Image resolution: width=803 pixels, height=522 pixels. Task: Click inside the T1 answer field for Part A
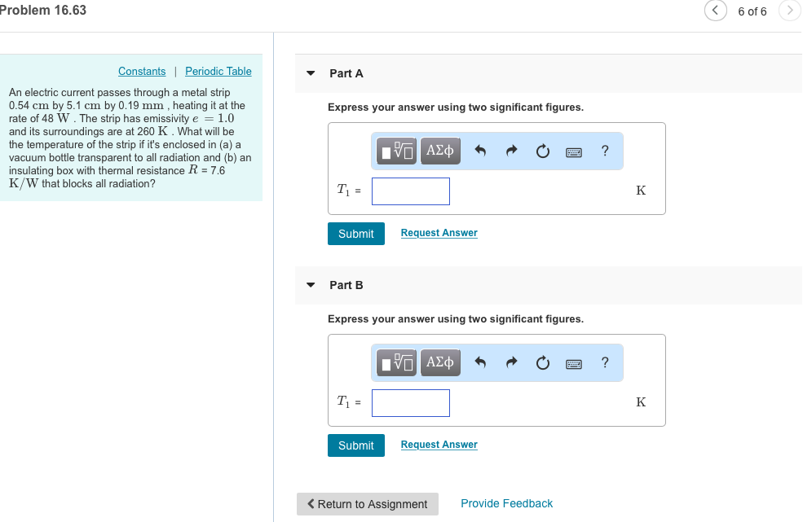(410, 191)
